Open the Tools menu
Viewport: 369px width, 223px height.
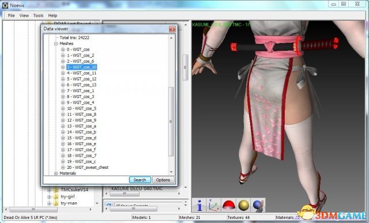[39, 16]
